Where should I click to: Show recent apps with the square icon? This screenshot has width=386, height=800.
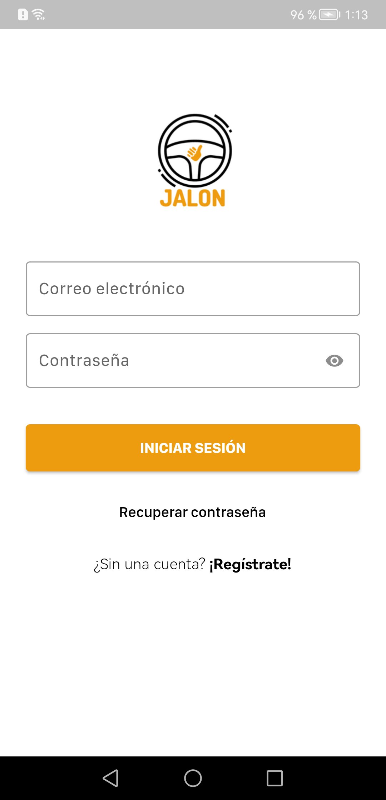(x=275, y=778)
